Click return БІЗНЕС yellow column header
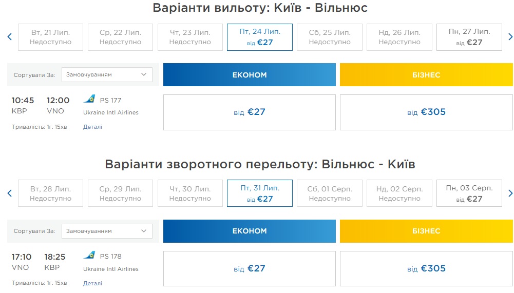Viewport: 514px width, 293px height. point(426,231)
